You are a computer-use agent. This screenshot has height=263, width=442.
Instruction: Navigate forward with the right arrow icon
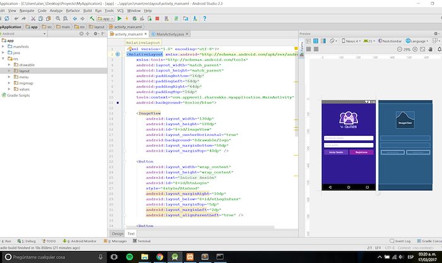pyautogui.click(x=82, y=18)
